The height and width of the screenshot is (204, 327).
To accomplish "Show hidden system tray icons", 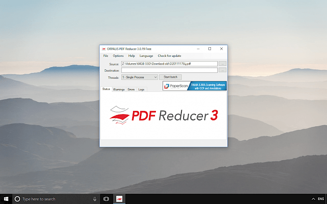I will tap(313, 199).
